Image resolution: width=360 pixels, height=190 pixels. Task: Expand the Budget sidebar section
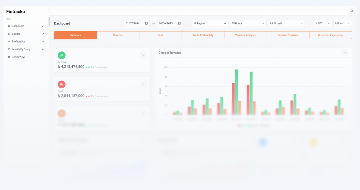point(43,34)
